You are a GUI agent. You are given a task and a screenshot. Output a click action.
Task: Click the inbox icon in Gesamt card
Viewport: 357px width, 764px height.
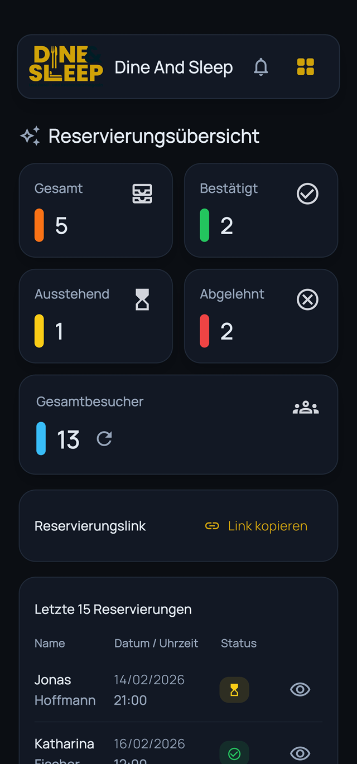tap(142, 194)
